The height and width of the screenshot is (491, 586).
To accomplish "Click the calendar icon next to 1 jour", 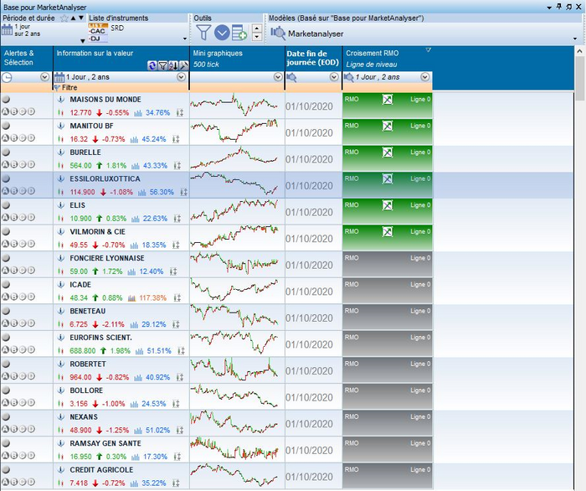I will (7, 30).
